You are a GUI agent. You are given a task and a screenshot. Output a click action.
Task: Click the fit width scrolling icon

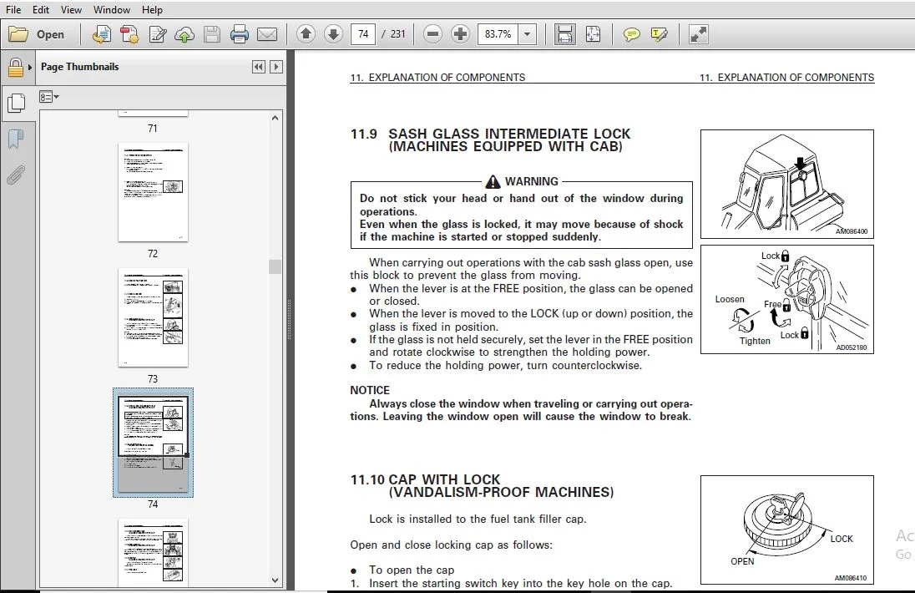(x=565, y=34)
